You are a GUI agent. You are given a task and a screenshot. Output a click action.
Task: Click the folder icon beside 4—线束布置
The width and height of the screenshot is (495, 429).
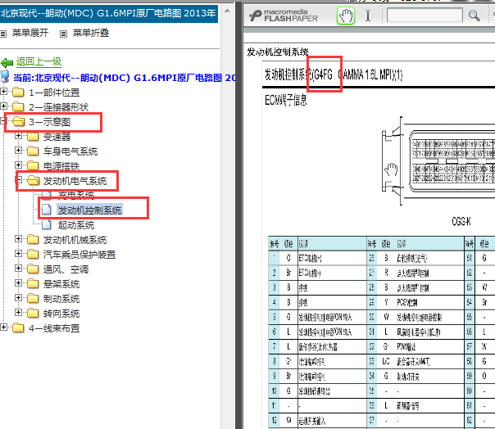click(x=18, y=327)
